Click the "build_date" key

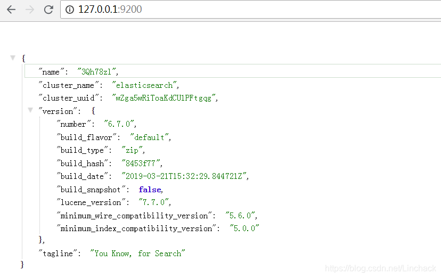click(x=82, y=176)
